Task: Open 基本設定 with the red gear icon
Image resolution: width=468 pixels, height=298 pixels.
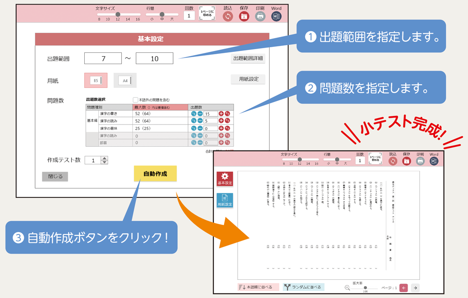Action: tap(225, 179)
